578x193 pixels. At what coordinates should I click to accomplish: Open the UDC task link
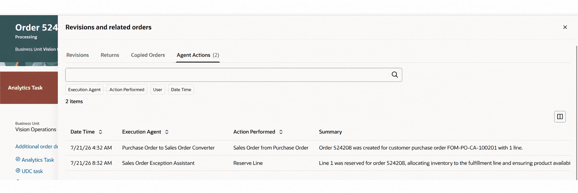[x=32, y=171]
